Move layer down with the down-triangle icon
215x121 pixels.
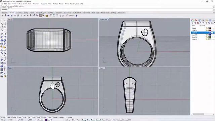[203, 23]
